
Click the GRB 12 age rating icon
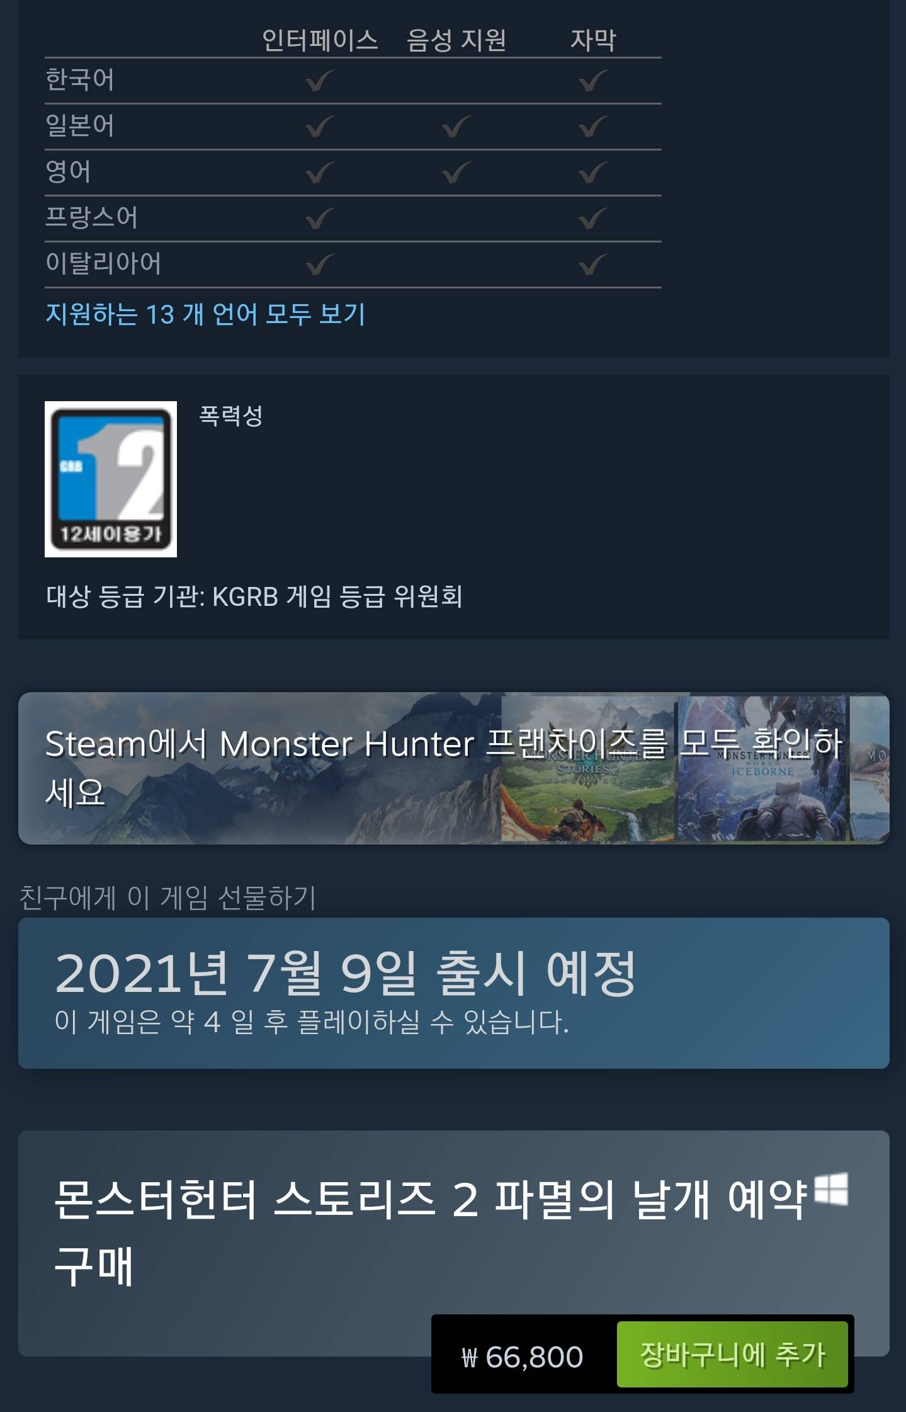[x=111, y=479]
